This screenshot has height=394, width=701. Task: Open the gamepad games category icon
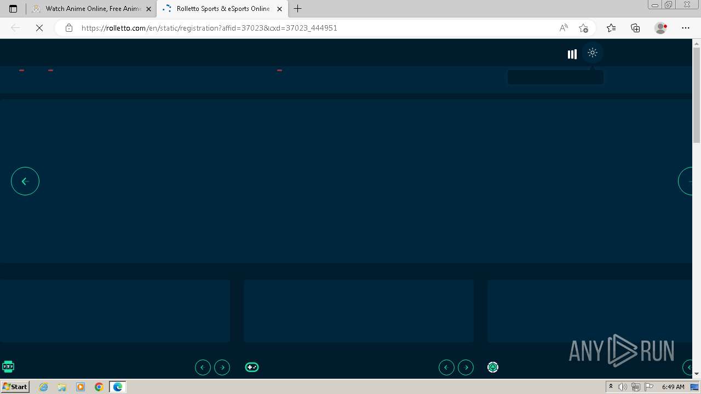[252, 367]
